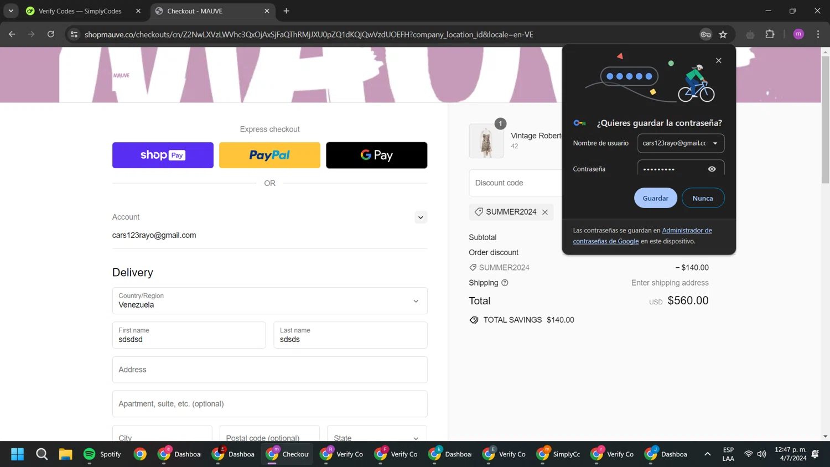
Task: Click the Apartment, suite field
Action: tap(269, 404)
